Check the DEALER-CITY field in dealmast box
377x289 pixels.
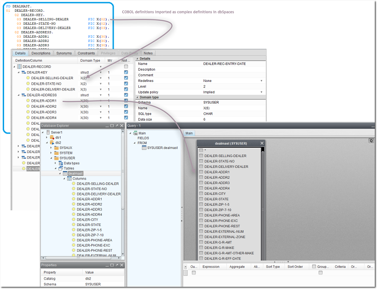pyautogui.click(x=201, y=194)
